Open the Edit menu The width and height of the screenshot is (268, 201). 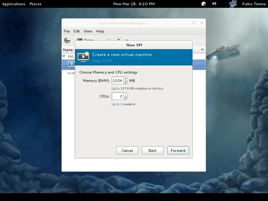[x=77, y=31]
